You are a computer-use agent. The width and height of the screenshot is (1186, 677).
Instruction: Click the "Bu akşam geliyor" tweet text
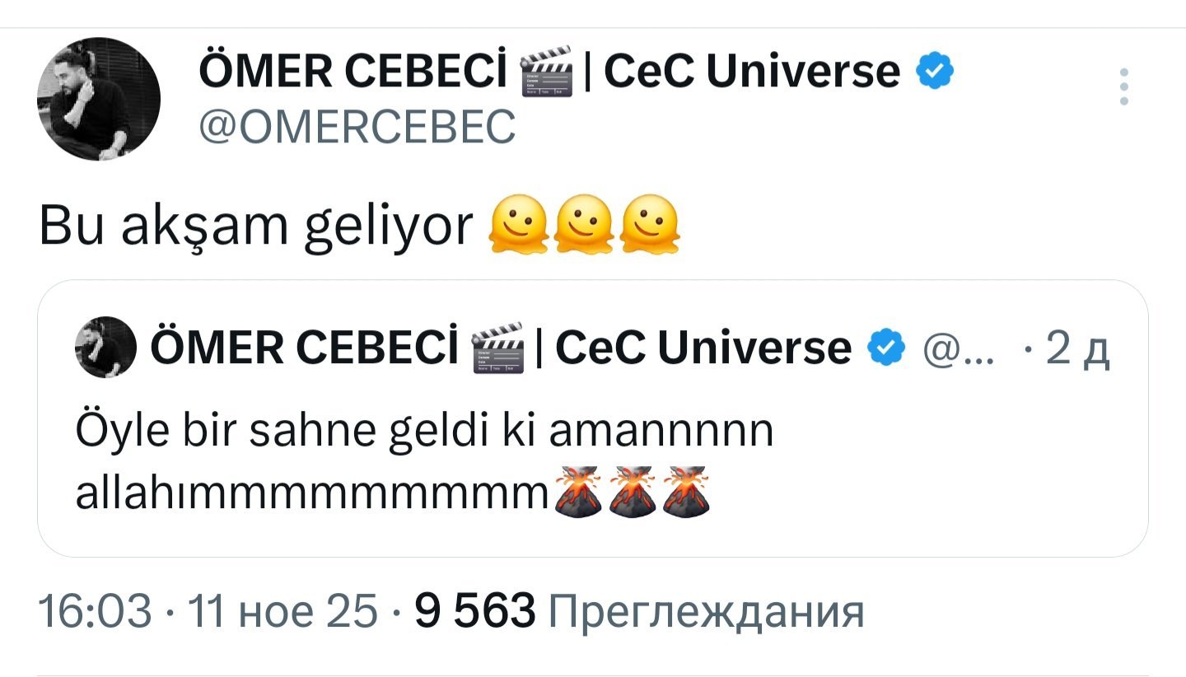tap(256, 223)
